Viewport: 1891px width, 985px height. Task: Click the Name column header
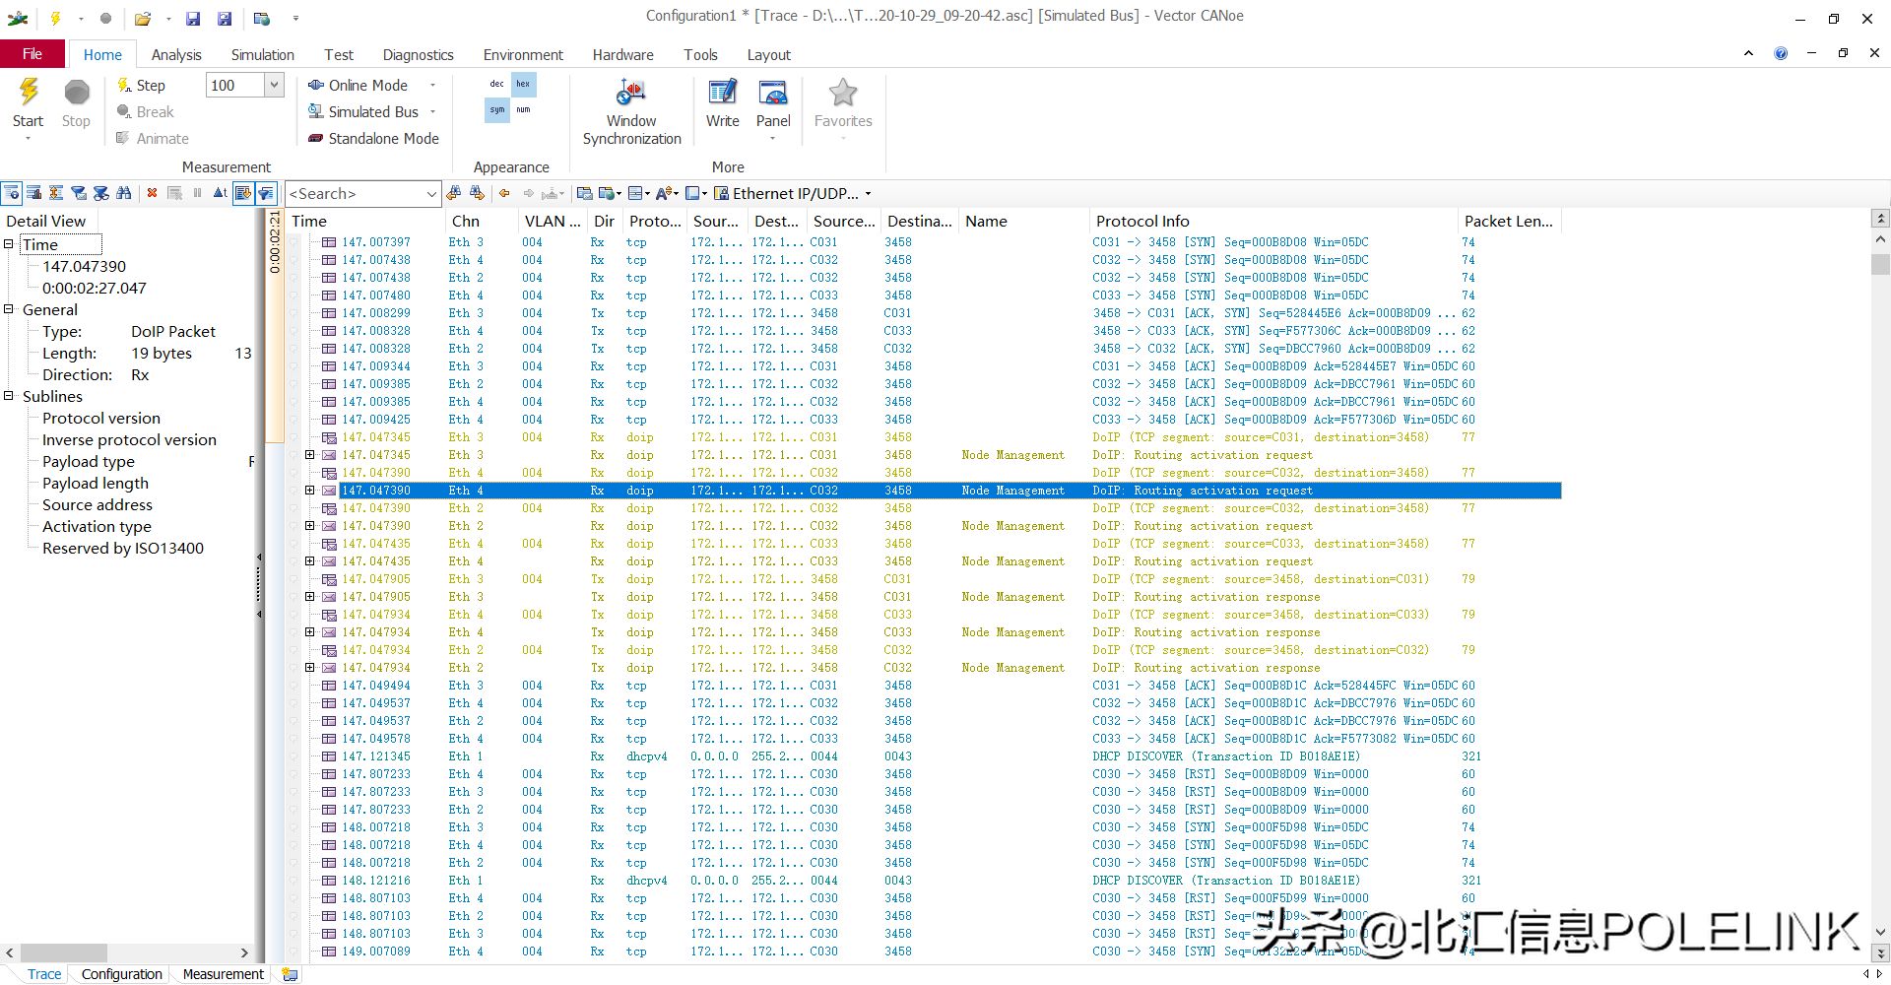click(x=1023, y=221)
